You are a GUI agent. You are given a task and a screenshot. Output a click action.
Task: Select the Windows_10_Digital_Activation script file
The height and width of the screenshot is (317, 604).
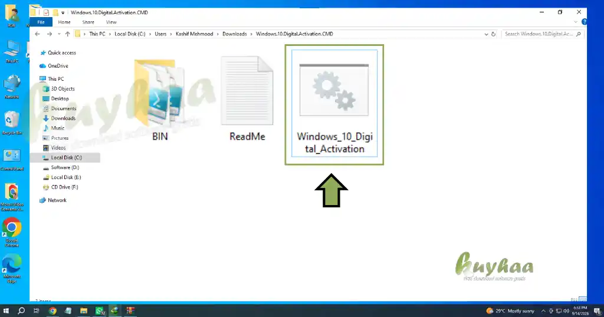(334, 103)
